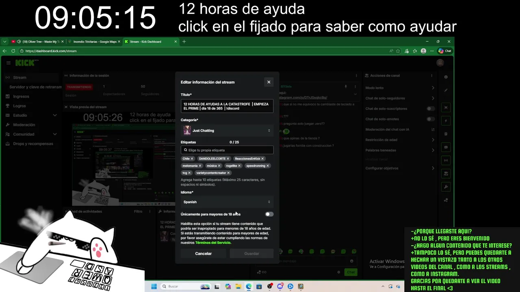Open Palabras baneadas settings
This screenshot has height=292, width=520.
[x=400, y=150]
